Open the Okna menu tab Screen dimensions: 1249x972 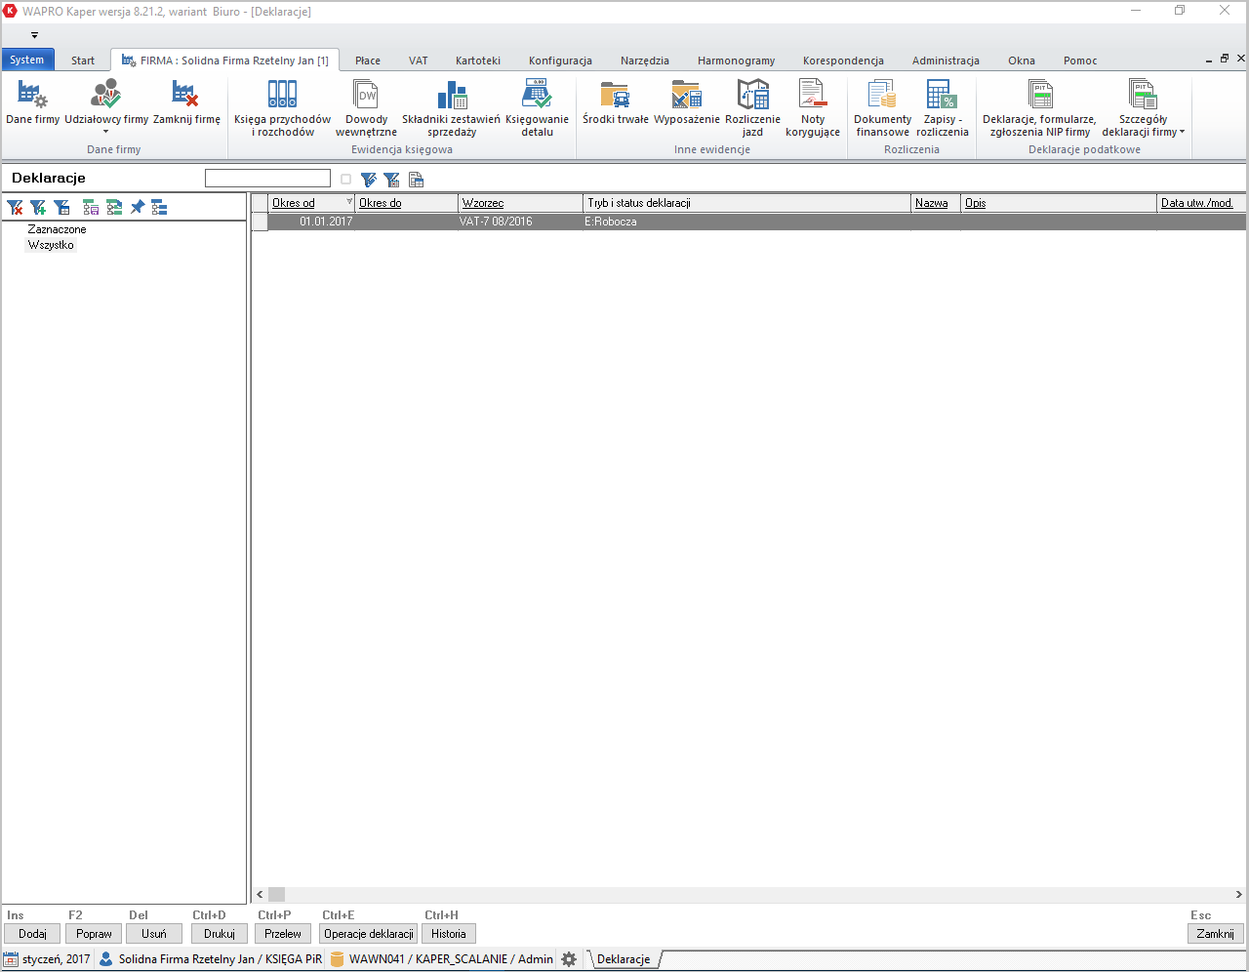click(x=1022, y=61)
